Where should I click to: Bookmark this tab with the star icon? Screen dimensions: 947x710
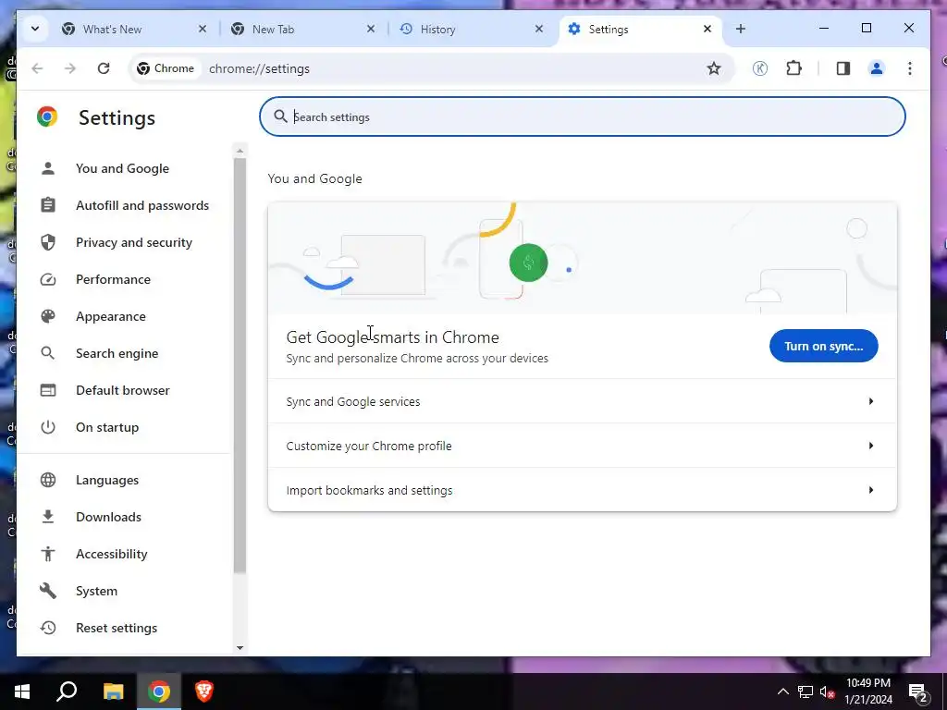tap(714, 68)
